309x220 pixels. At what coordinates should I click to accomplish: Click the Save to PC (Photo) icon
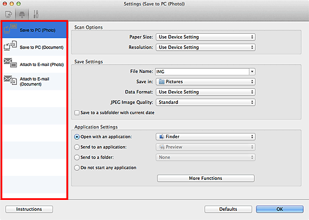click(x=10, y=29)
